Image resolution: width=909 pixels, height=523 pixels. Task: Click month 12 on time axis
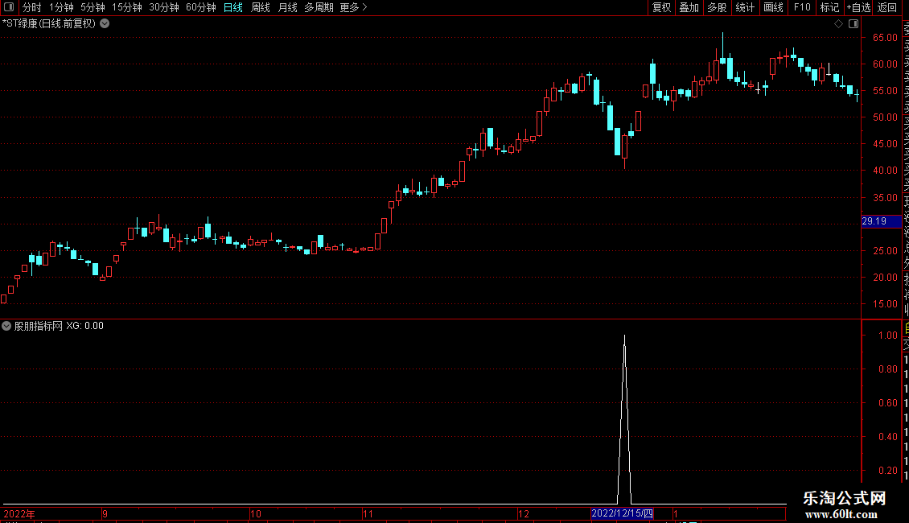point(524,513)
